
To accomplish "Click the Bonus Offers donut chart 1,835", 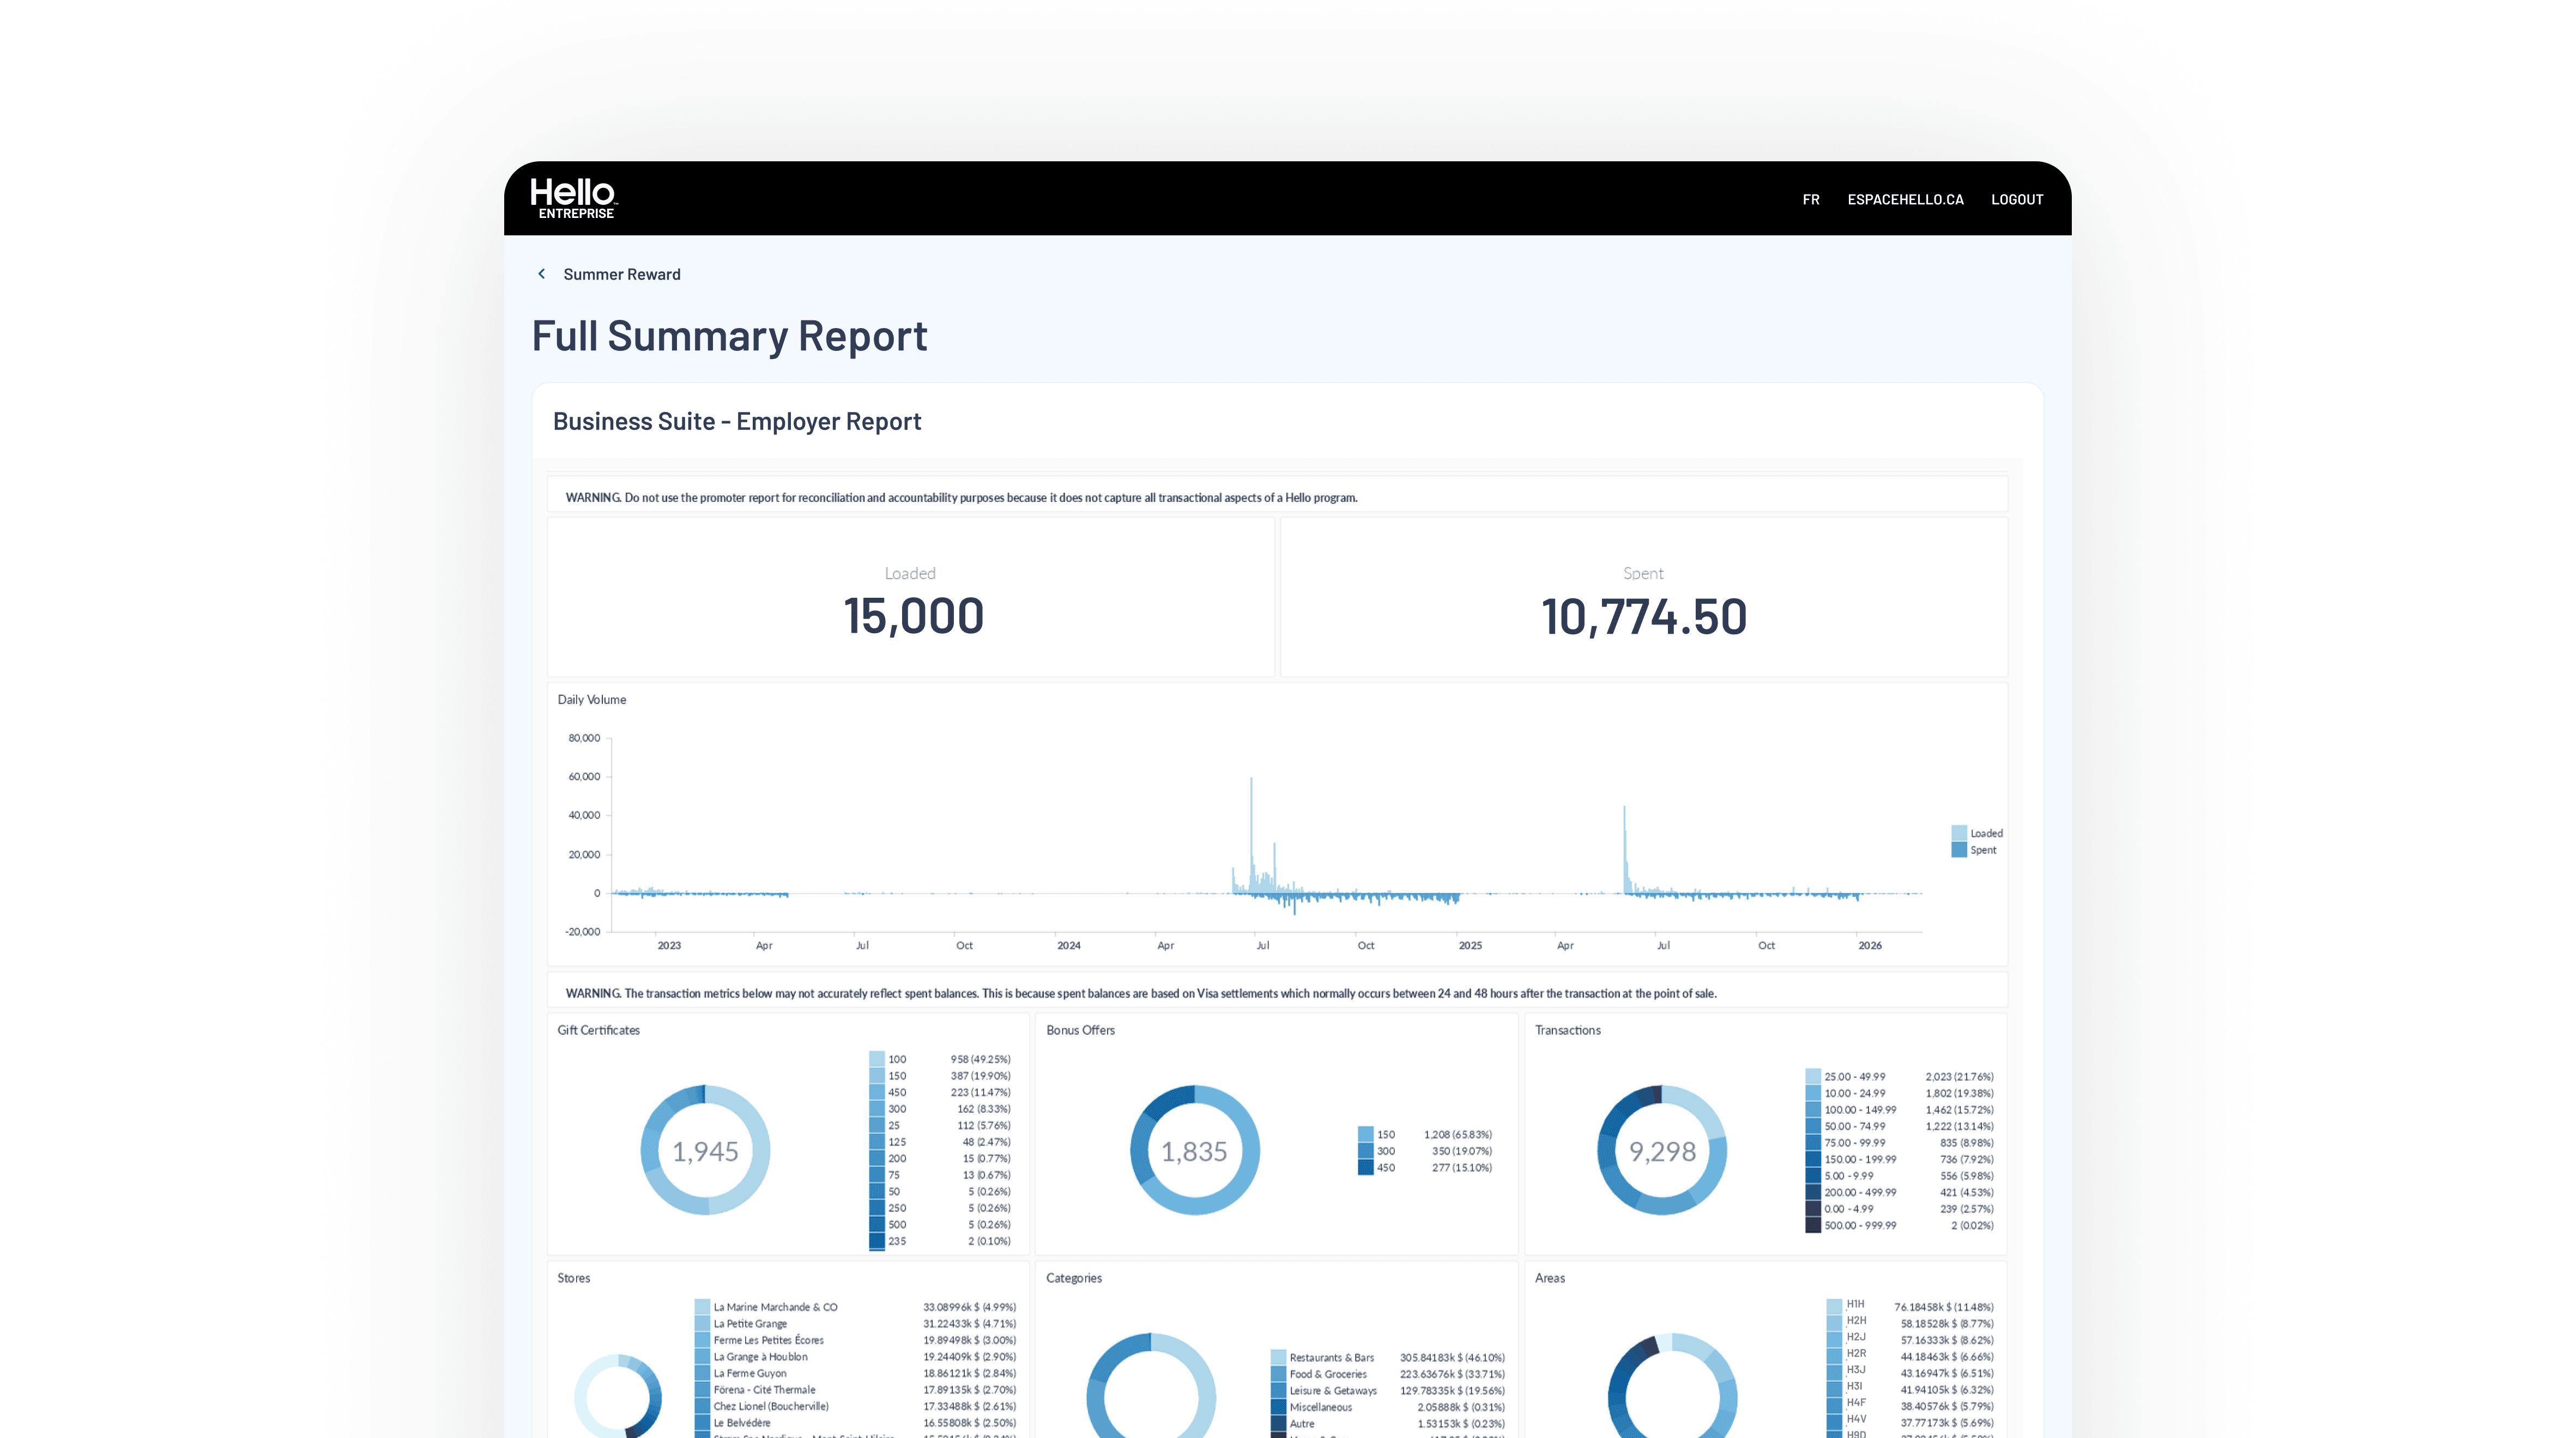I will (1194, 1151).
